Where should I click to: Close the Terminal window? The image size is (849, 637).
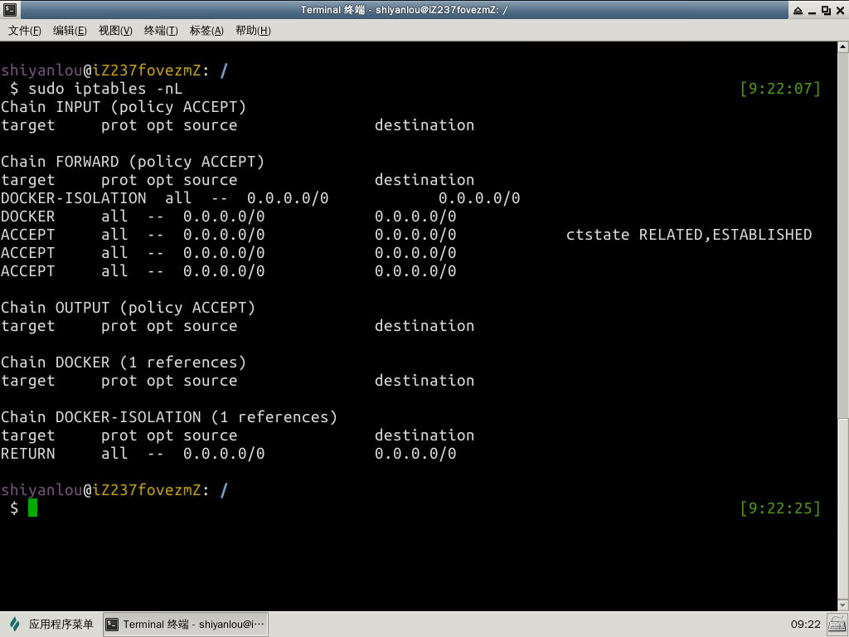point(839,10)
